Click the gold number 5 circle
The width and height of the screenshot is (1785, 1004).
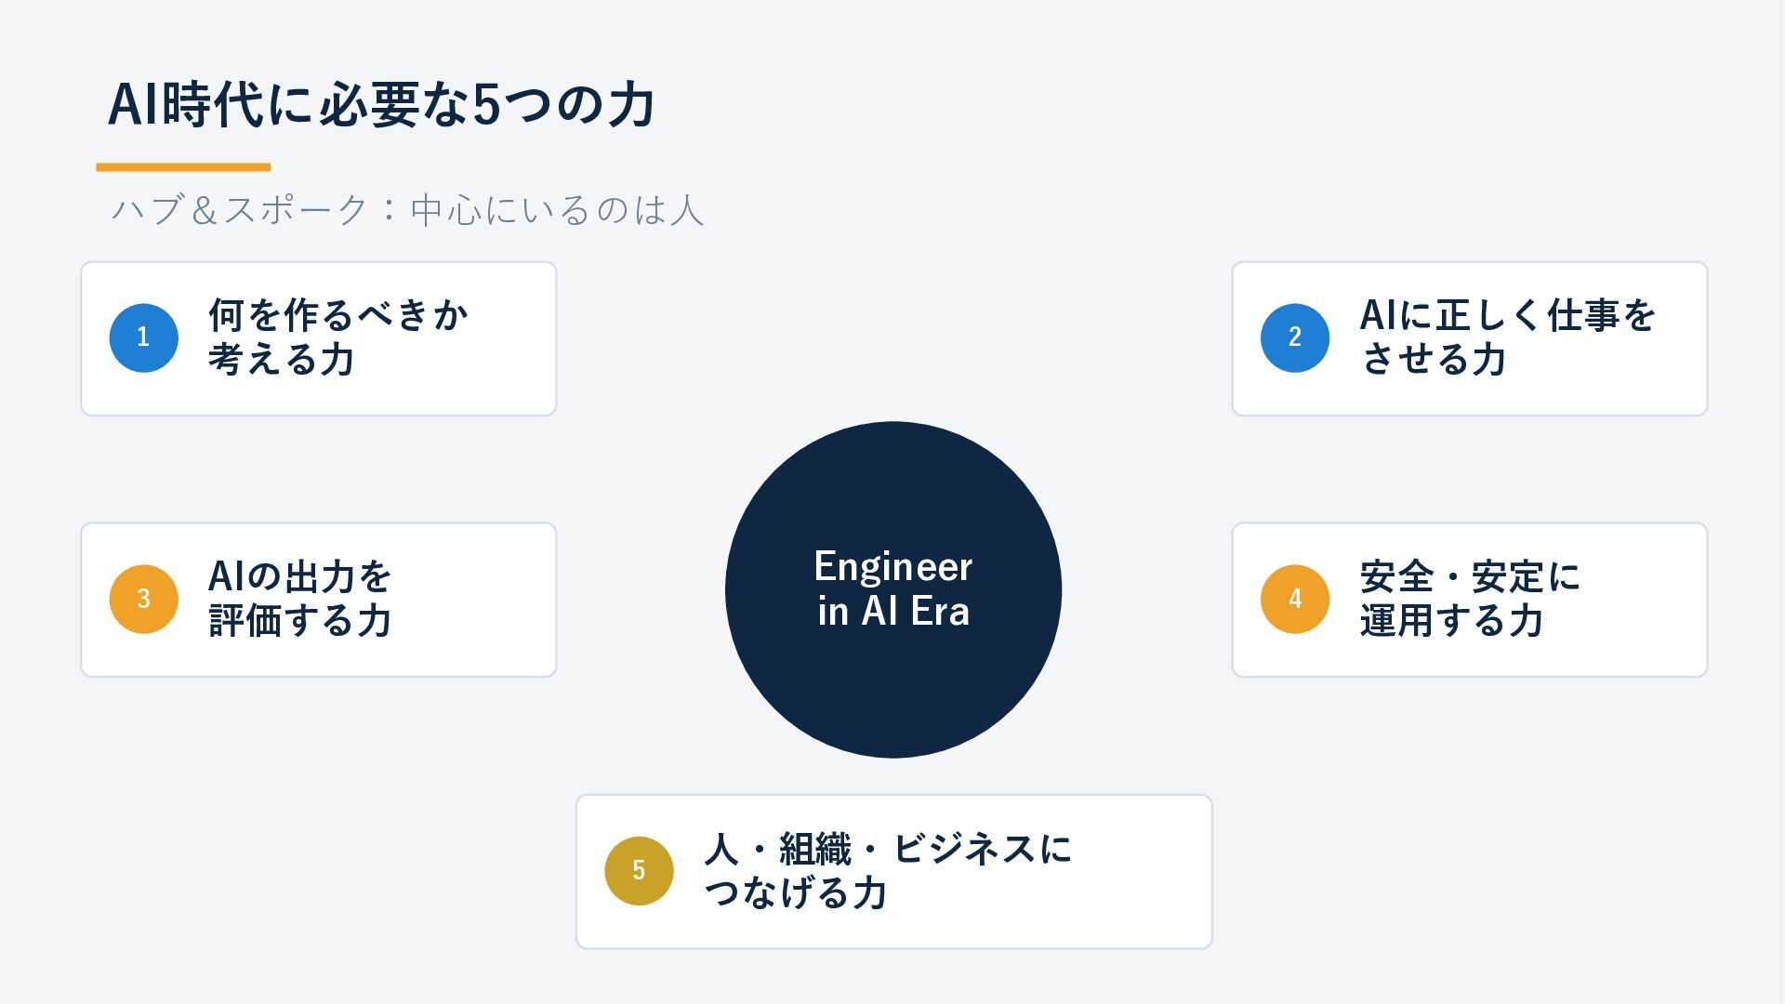tap(639, 871)
